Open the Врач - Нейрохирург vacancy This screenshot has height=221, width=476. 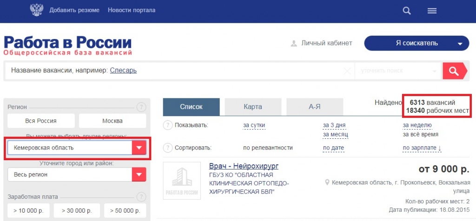point(244,166)
